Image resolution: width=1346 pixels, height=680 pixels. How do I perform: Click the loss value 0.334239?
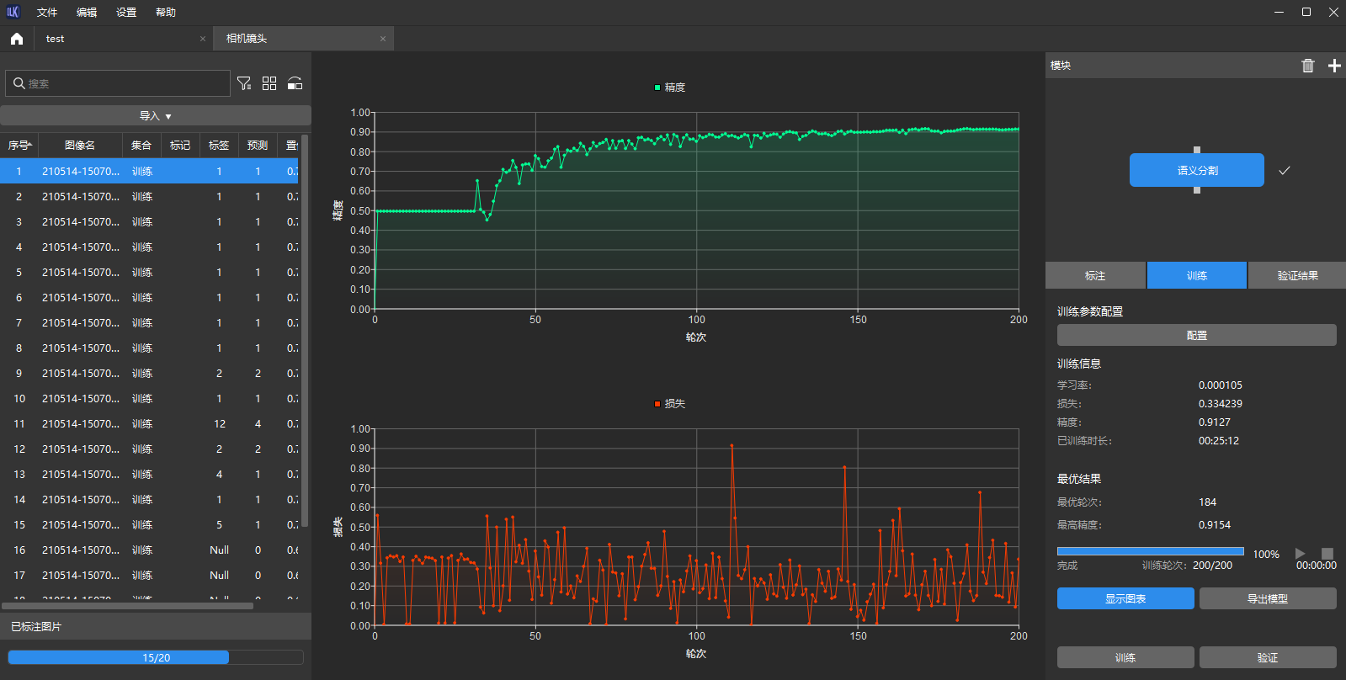click(x=1221, y=404)
